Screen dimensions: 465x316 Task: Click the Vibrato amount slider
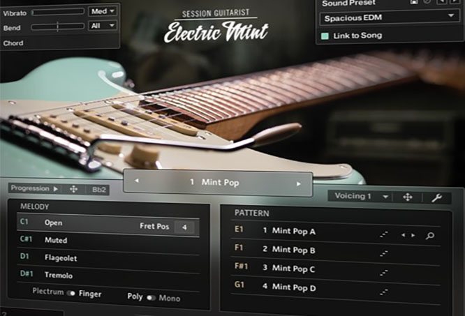click(58, 12)
